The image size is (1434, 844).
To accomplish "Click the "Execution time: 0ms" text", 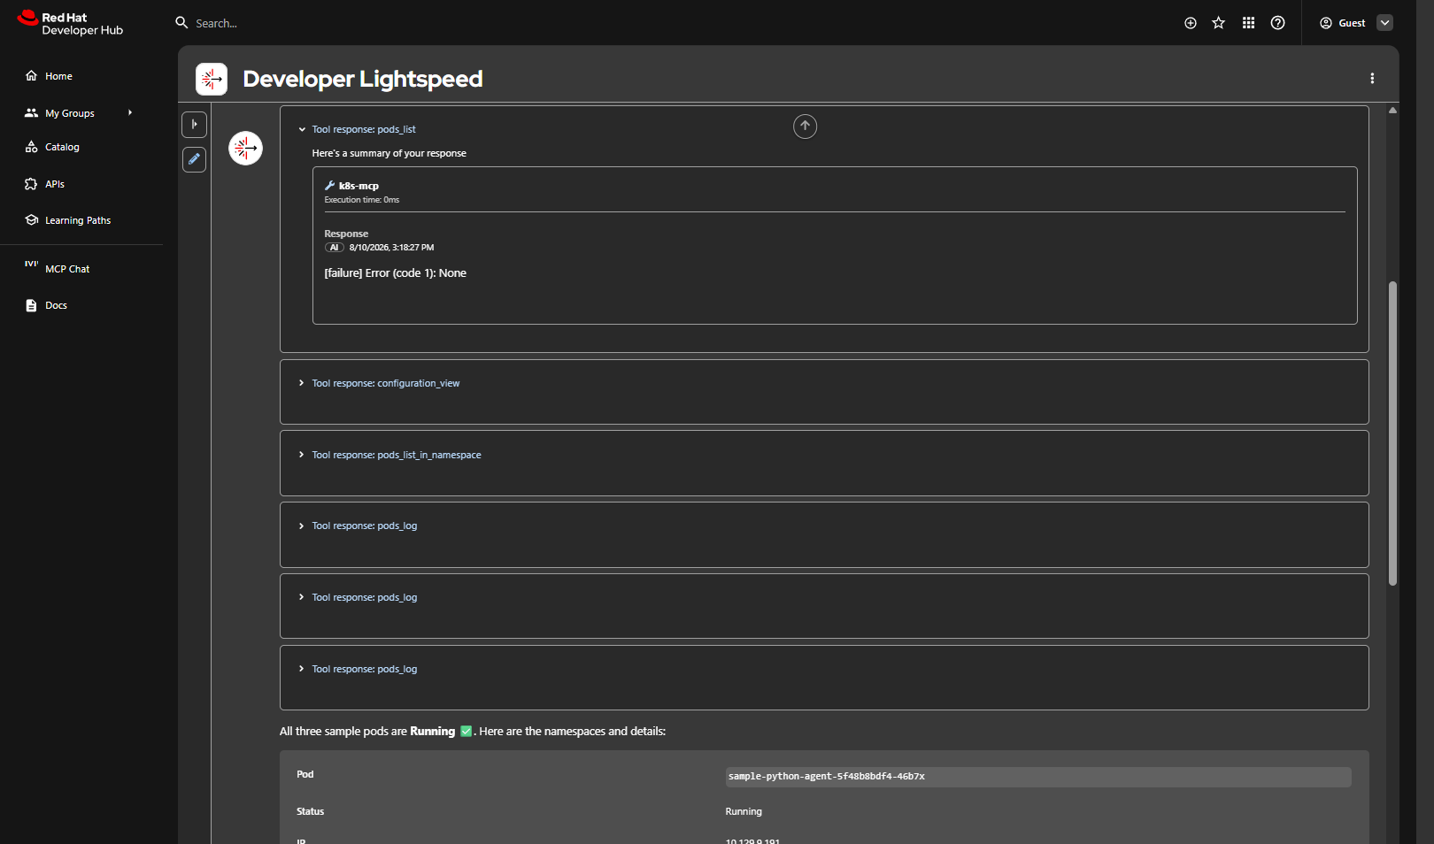I will click(361, 200).
